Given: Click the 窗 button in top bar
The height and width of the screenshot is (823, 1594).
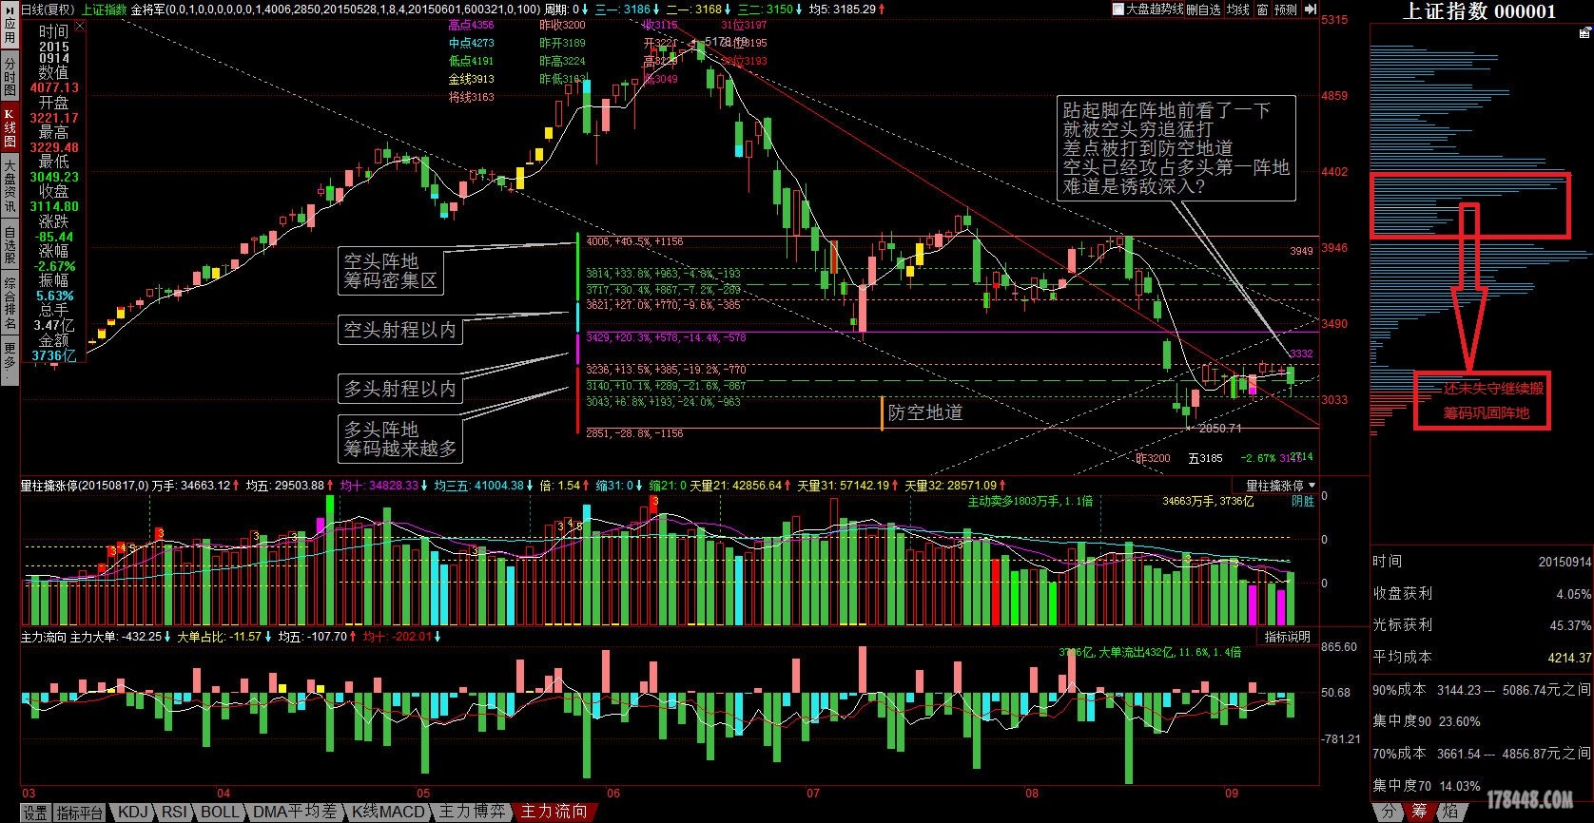Looking at the screenshot, I should pos(1262,10).
